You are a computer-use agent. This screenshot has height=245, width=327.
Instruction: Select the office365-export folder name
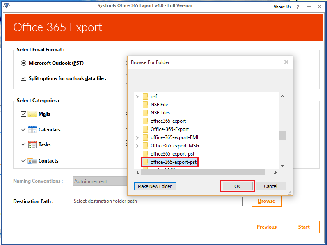coord(168,121)
